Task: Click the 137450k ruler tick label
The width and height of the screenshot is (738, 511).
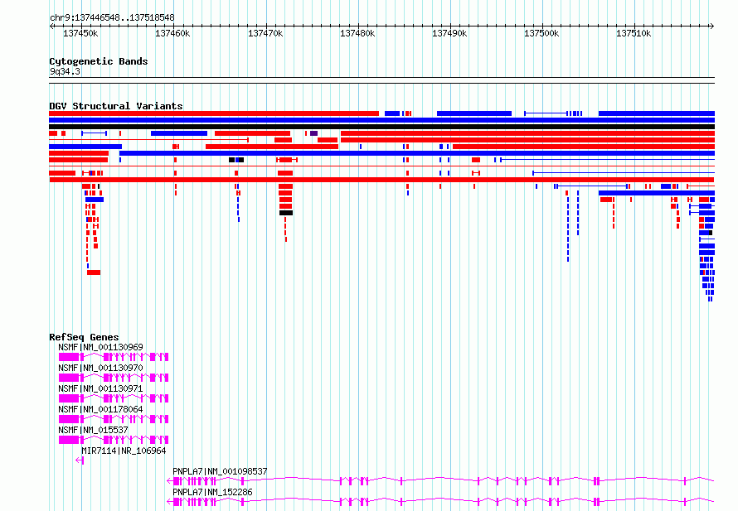Action: pos(80,33)
